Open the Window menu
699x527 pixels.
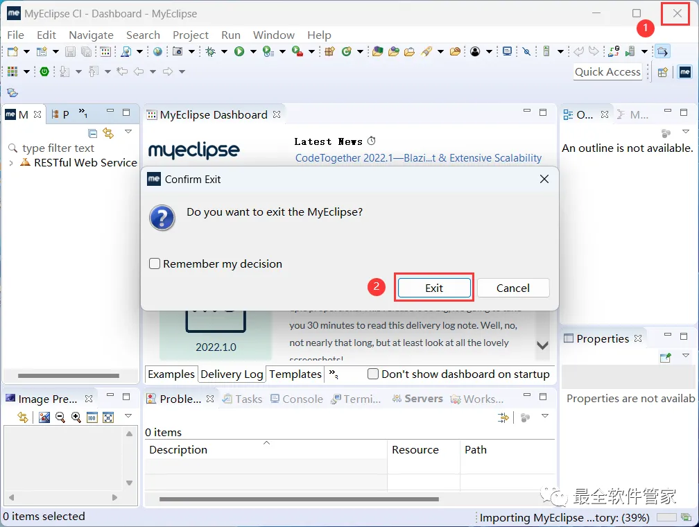pos(274,35)
